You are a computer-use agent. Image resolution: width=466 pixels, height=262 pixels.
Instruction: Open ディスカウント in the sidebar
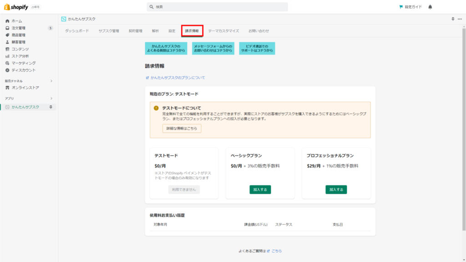tap(24, 70)
